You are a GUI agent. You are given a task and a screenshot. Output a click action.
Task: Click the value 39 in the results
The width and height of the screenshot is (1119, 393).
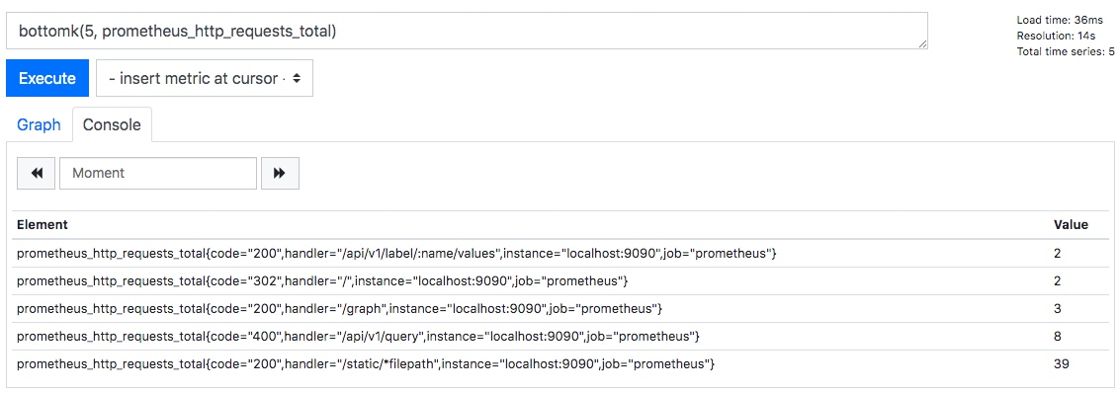point(1062,363)
